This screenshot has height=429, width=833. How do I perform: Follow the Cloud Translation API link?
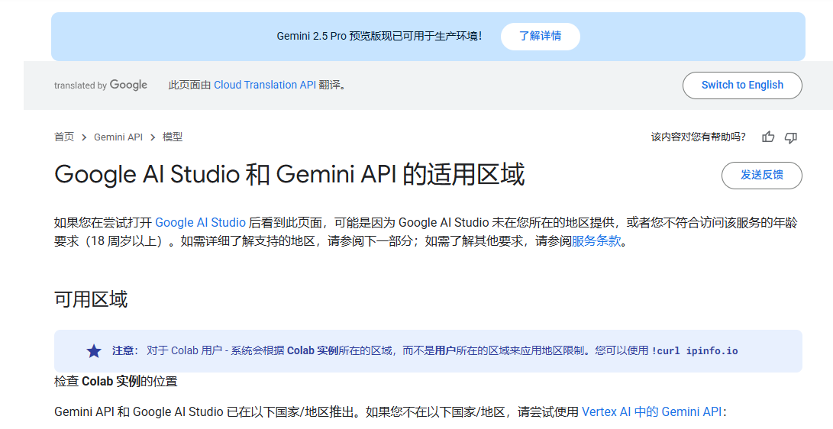click(x=265, y=85)
